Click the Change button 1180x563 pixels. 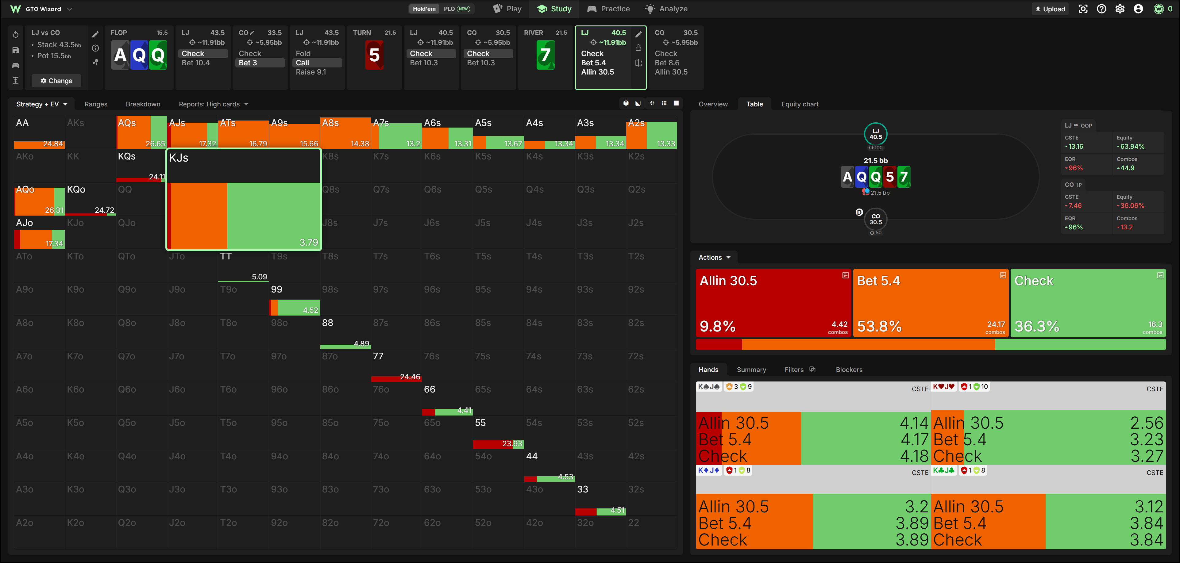56,81
